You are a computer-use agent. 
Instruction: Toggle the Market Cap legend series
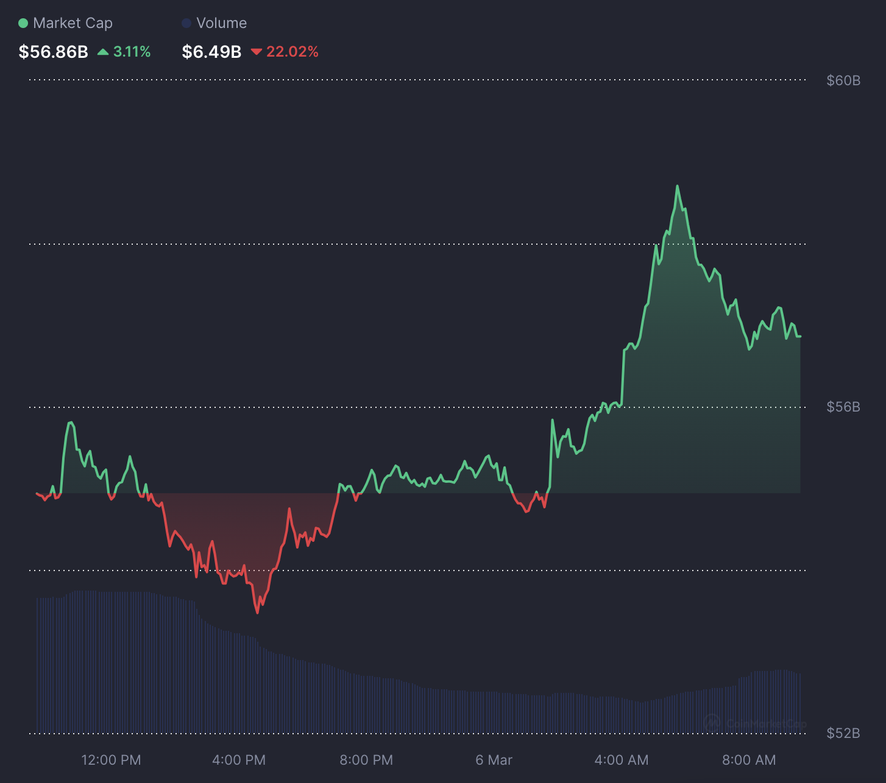66,23
